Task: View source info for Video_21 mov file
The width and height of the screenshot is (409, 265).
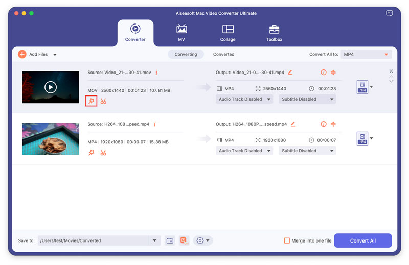Action: click(156, 72)
